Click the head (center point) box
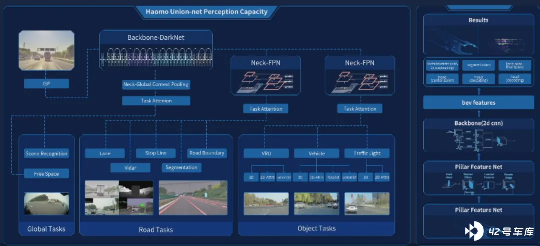Screen dimensions: 540x246 441,79
